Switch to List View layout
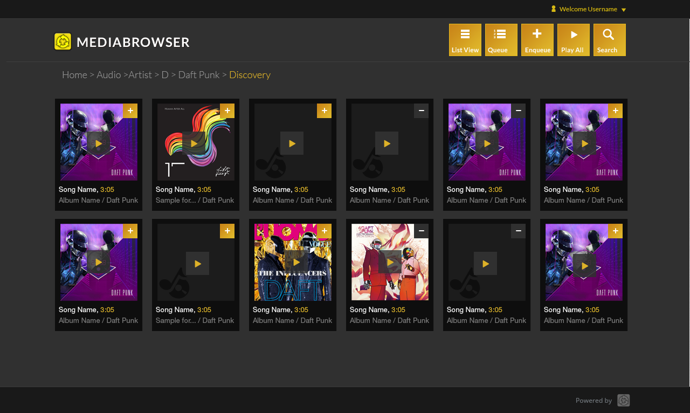This screenshot has height=413, width=690. pos(465,40)
